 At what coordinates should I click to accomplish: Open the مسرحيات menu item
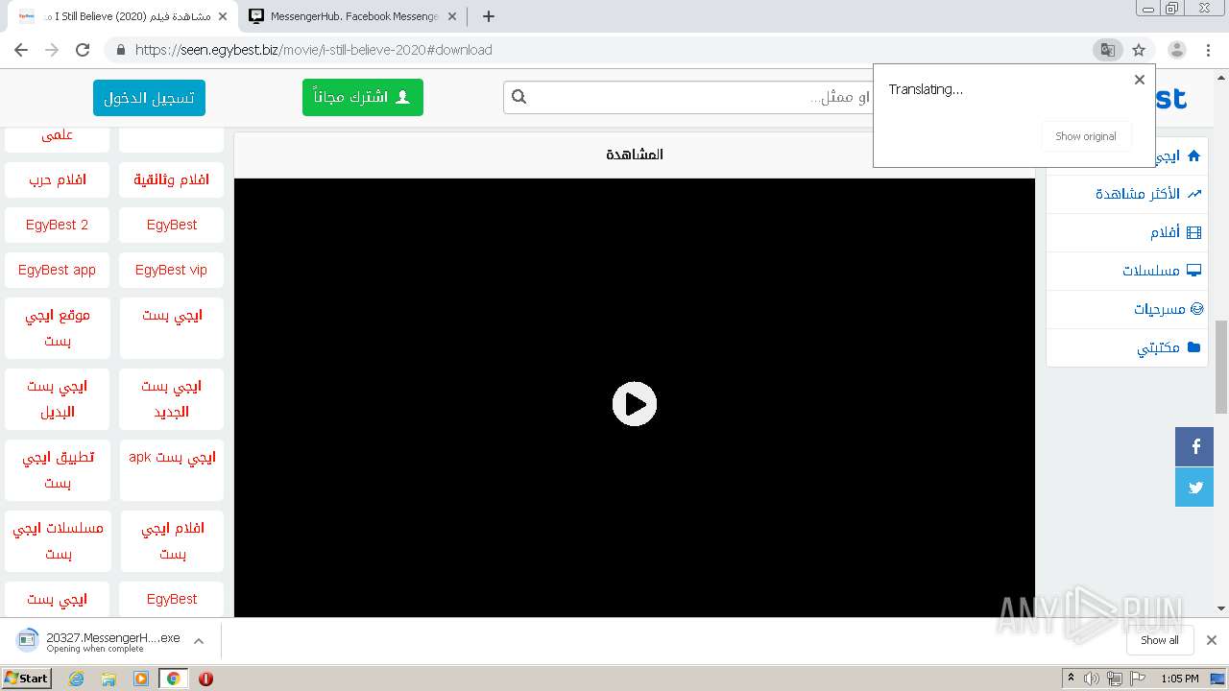(1127, 309)
